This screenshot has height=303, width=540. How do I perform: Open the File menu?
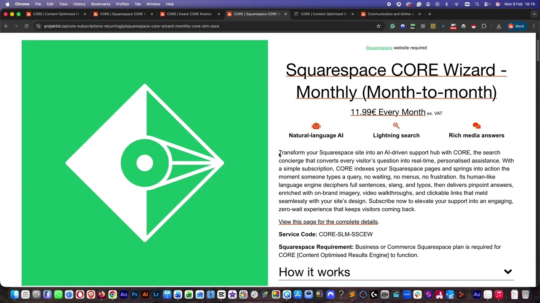coord(38,4)
